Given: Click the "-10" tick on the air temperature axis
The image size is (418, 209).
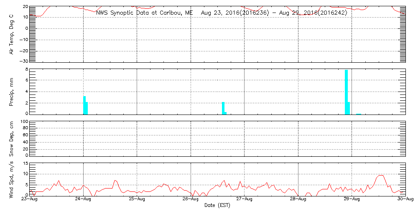Looking at the screenshot, I should click(24, 39).
